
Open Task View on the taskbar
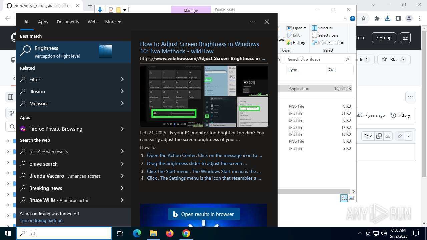point(120,233)
